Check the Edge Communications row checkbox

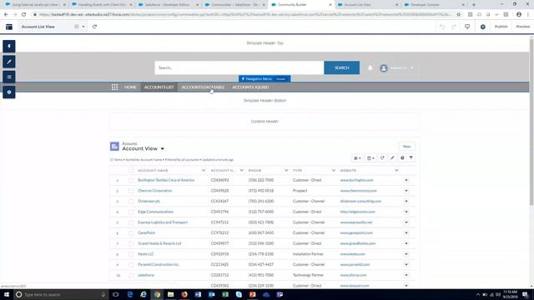[x=131, y=212]
